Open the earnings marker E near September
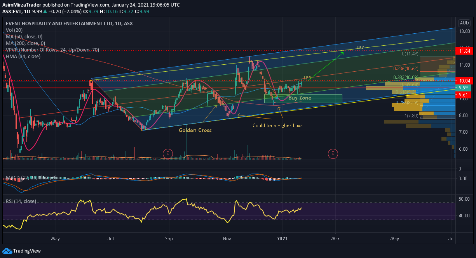 (167, 154)
